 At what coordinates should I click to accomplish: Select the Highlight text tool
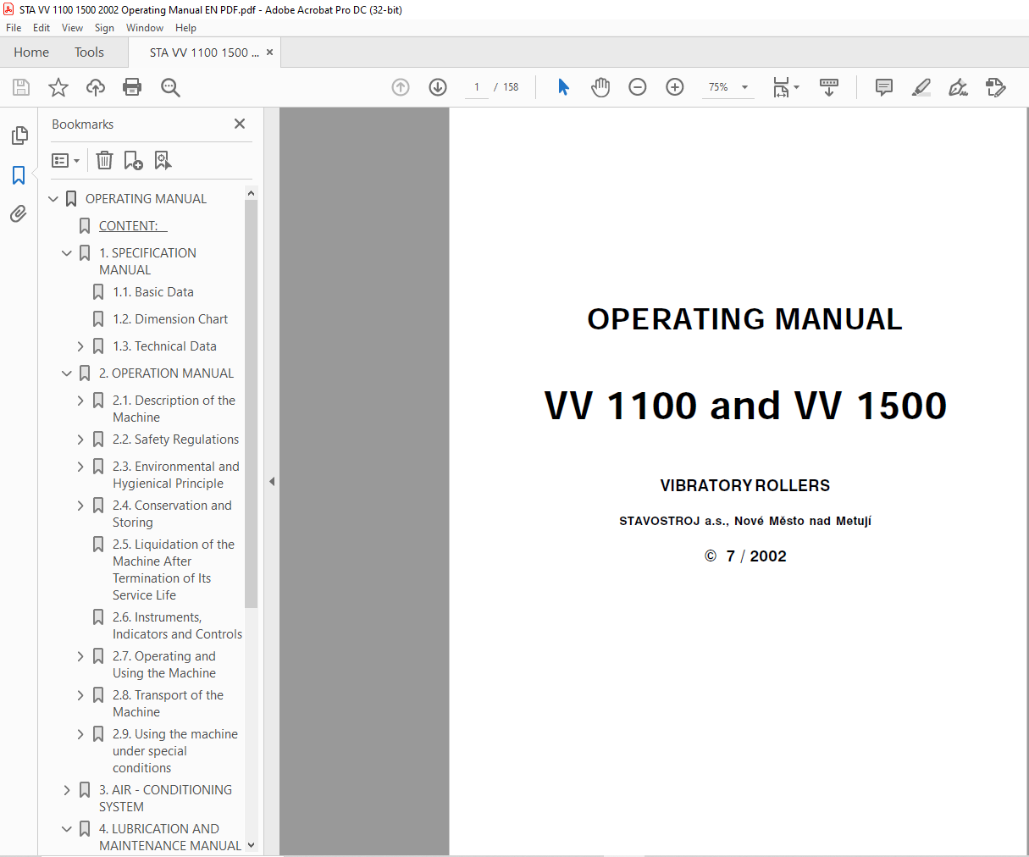tap(921, 87)
